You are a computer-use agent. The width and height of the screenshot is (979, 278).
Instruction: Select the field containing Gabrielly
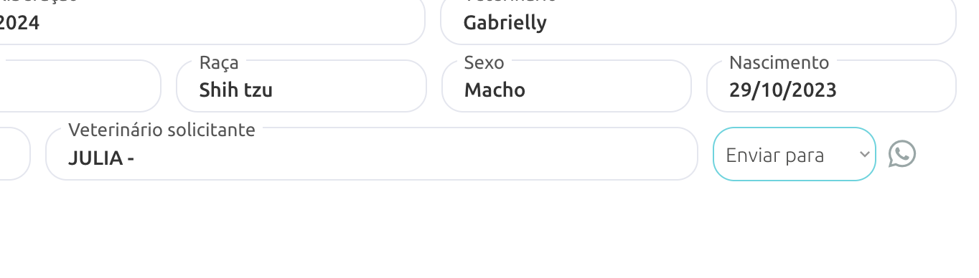point(698,22)
